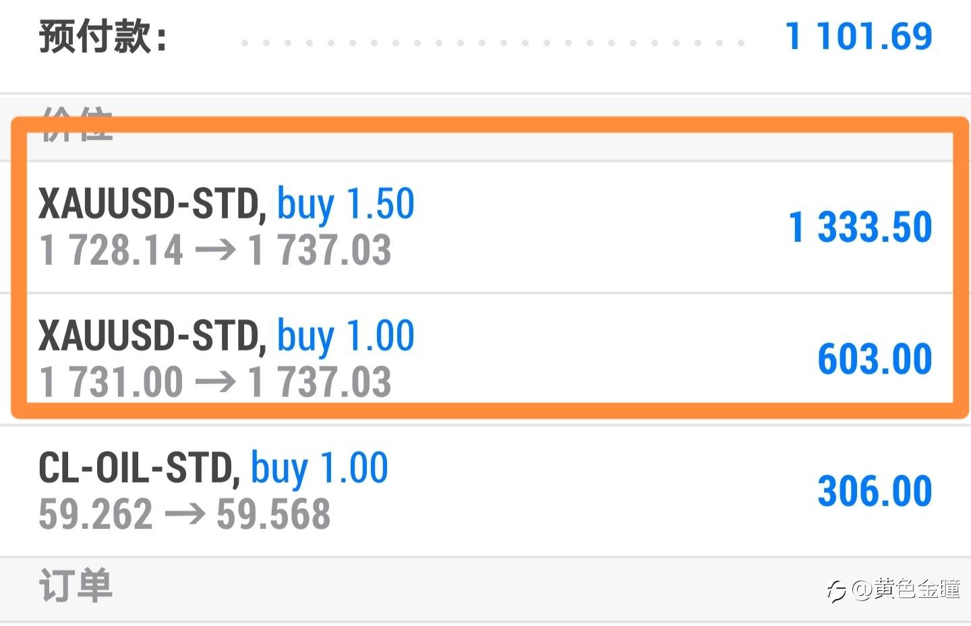Image resolution: width=971 pixels, height=626 pixels.
Task: Click the @黄色金瞳 watermark text
Action: tap(906, 589)
